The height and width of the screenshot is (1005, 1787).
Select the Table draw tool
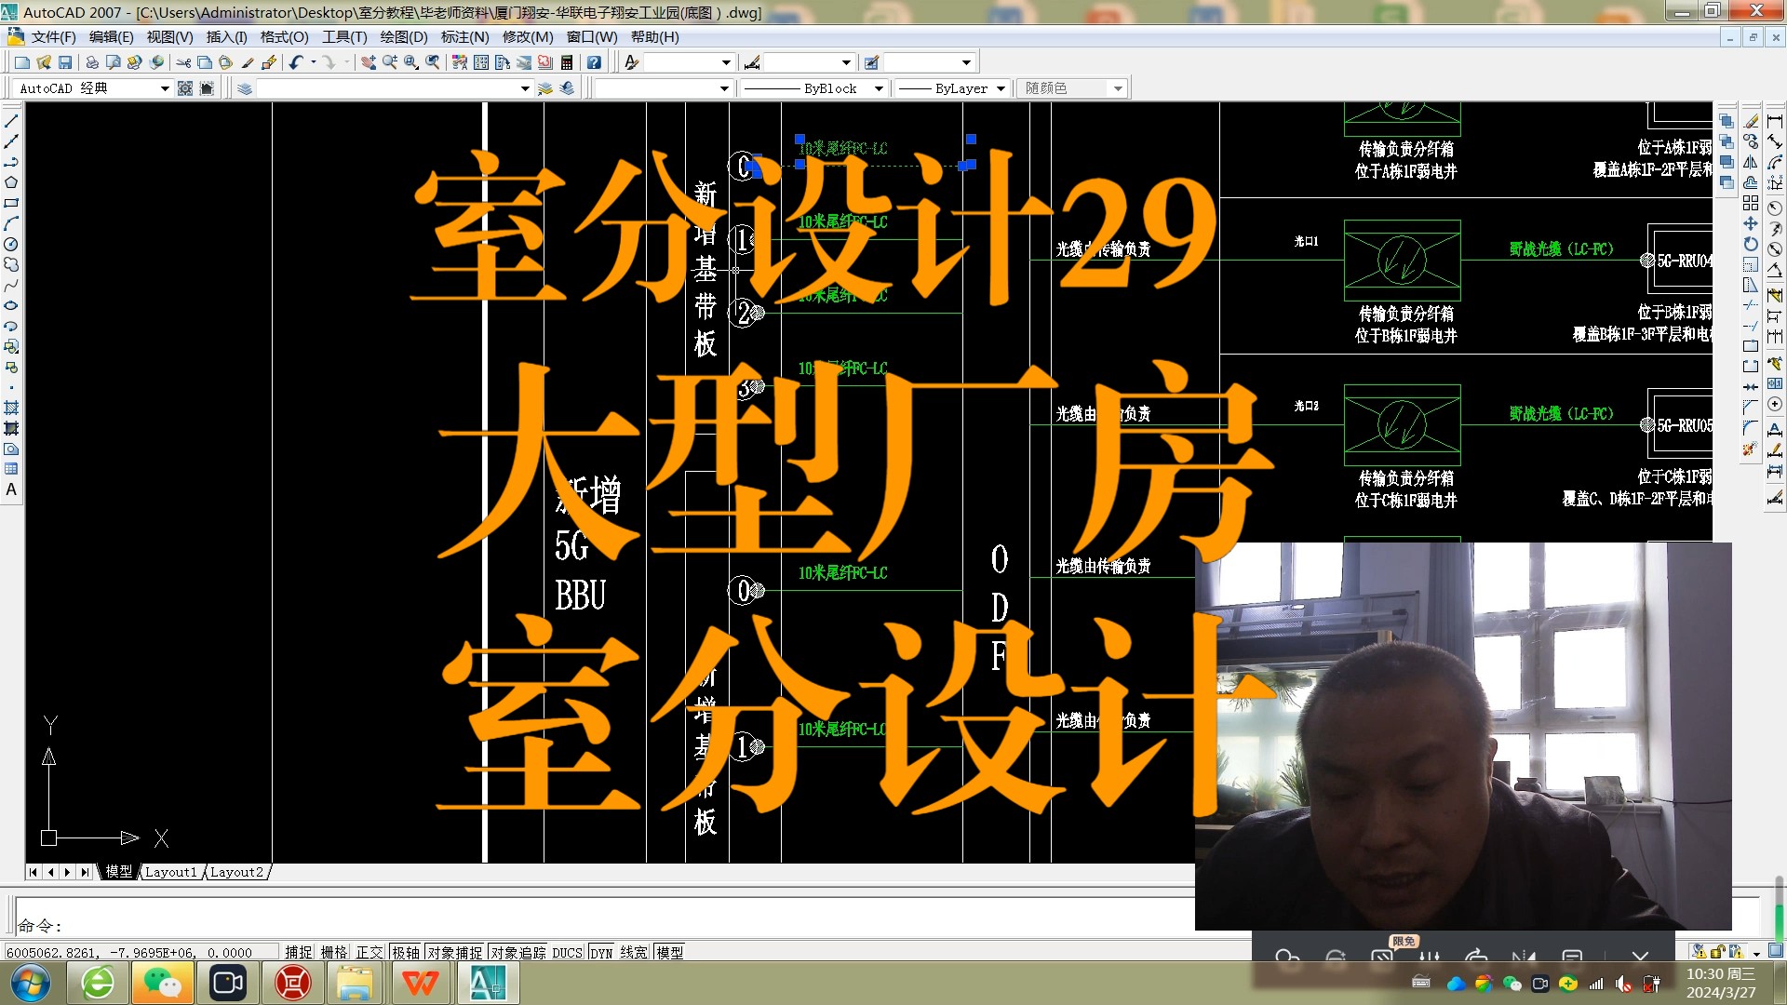click(11, 469)
